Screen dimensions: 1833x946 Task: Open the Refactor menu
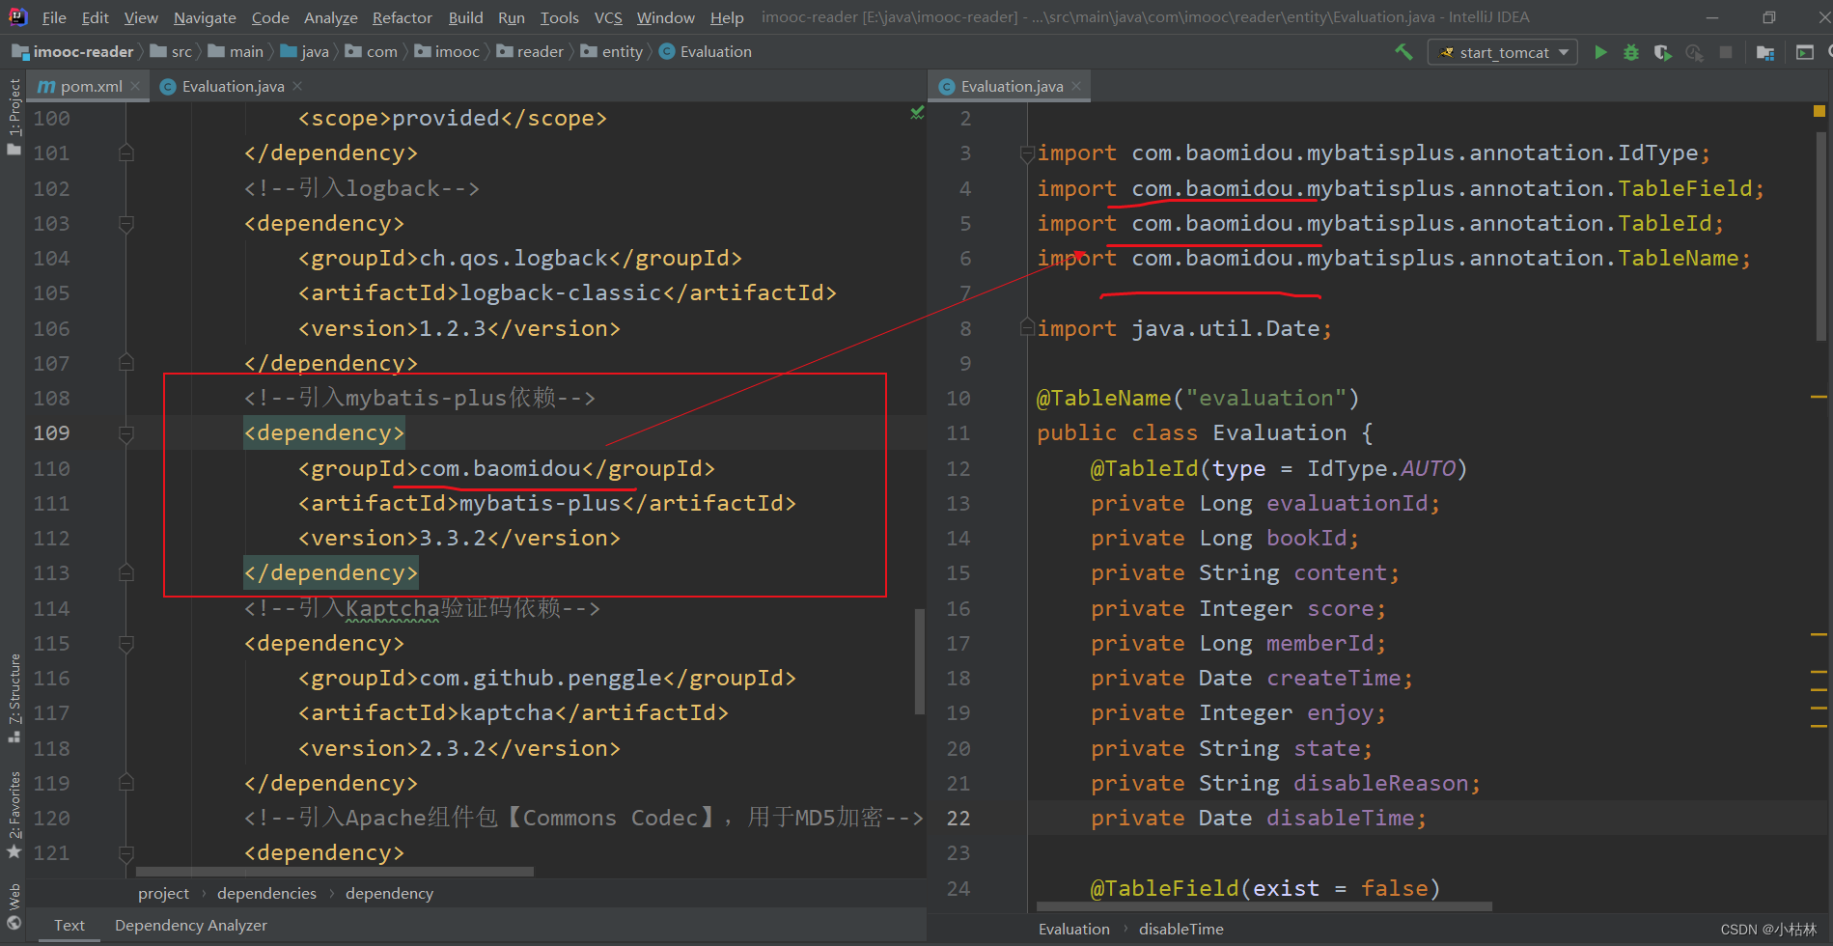(402, 17)
